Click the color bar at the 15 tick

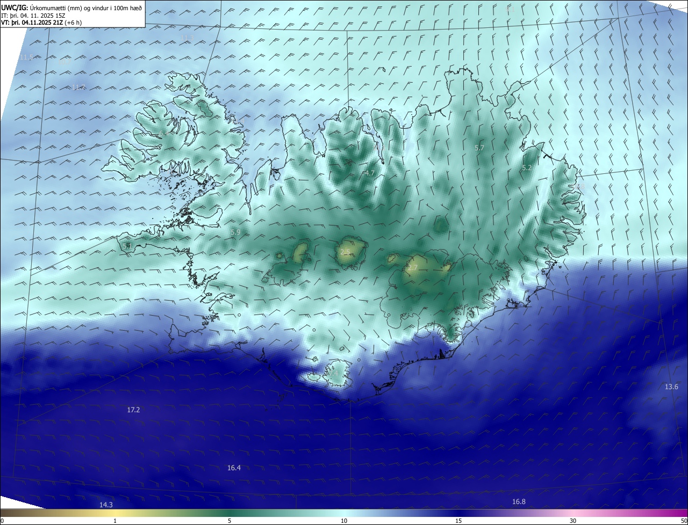[x=458, y=521]
